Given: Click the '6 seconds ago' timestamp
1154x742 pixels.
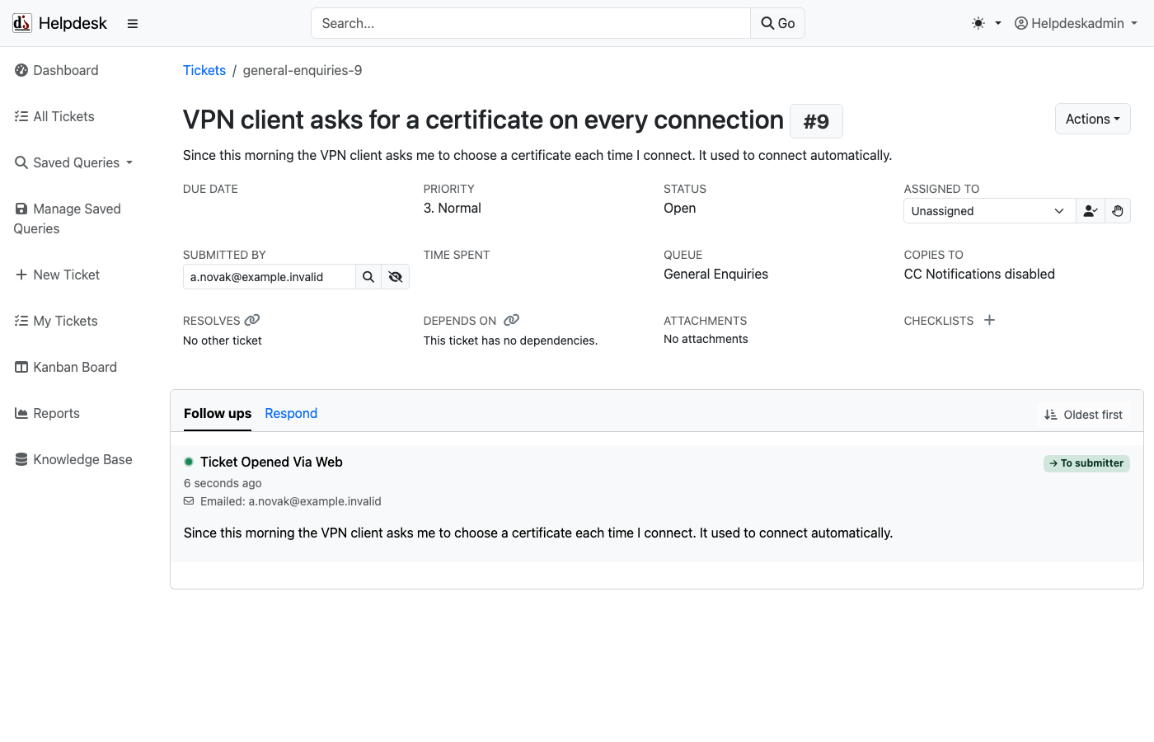Looking at the screenshot, I should (x=223, y=483).
